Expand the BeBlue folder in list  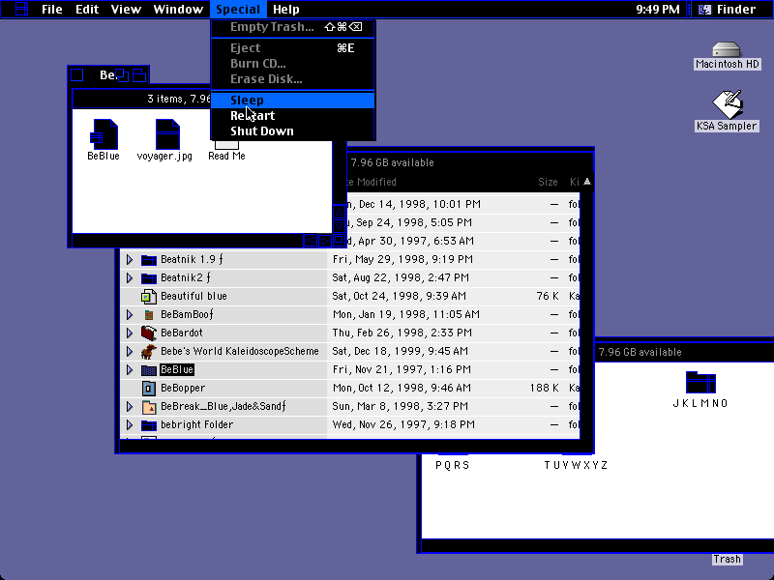(x=130, y=370)
